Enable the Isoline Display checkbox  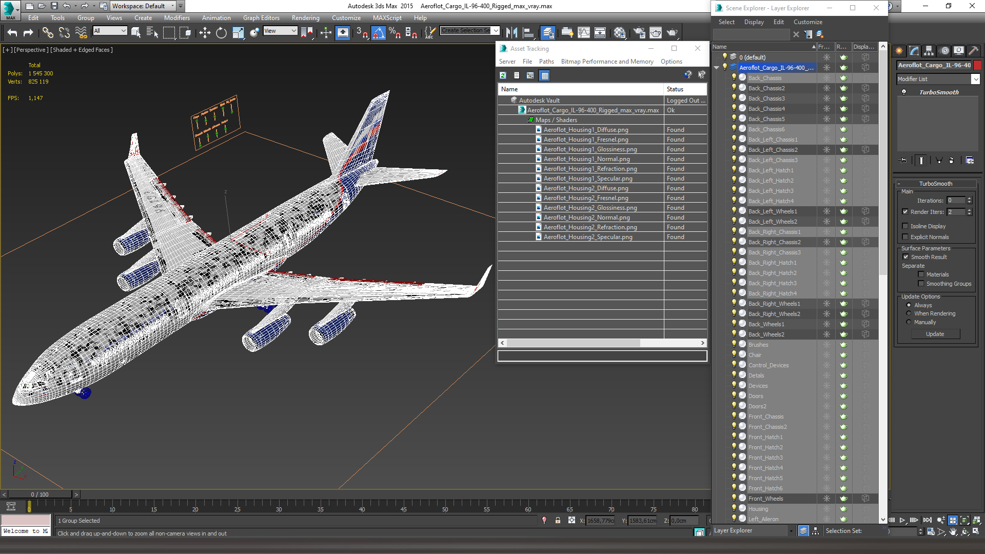tap(905, 226)
